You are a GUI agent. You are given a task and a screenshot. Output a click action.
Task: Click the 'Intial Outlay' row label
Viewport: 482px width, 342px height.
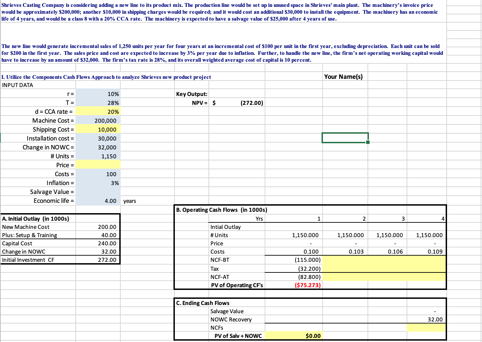click(x=226, y=227)
